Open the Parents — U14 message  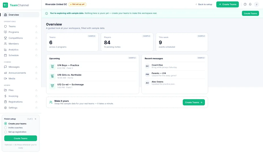point(175,74)
